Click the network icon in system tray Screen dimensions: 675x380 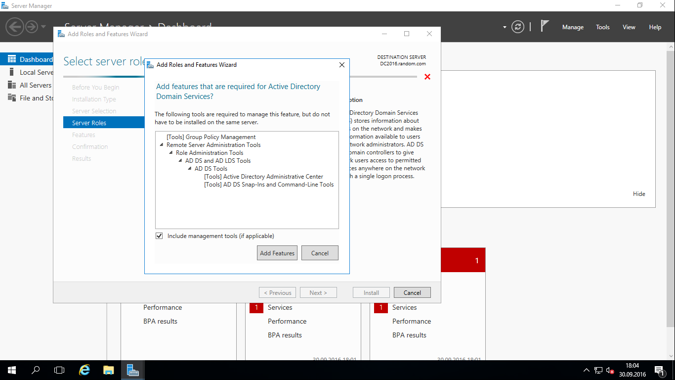coord(598,370)
